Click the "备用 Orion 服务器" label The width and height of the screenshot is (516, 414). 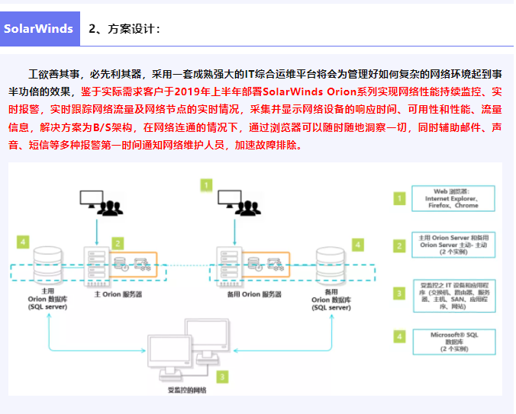[254, 294]
